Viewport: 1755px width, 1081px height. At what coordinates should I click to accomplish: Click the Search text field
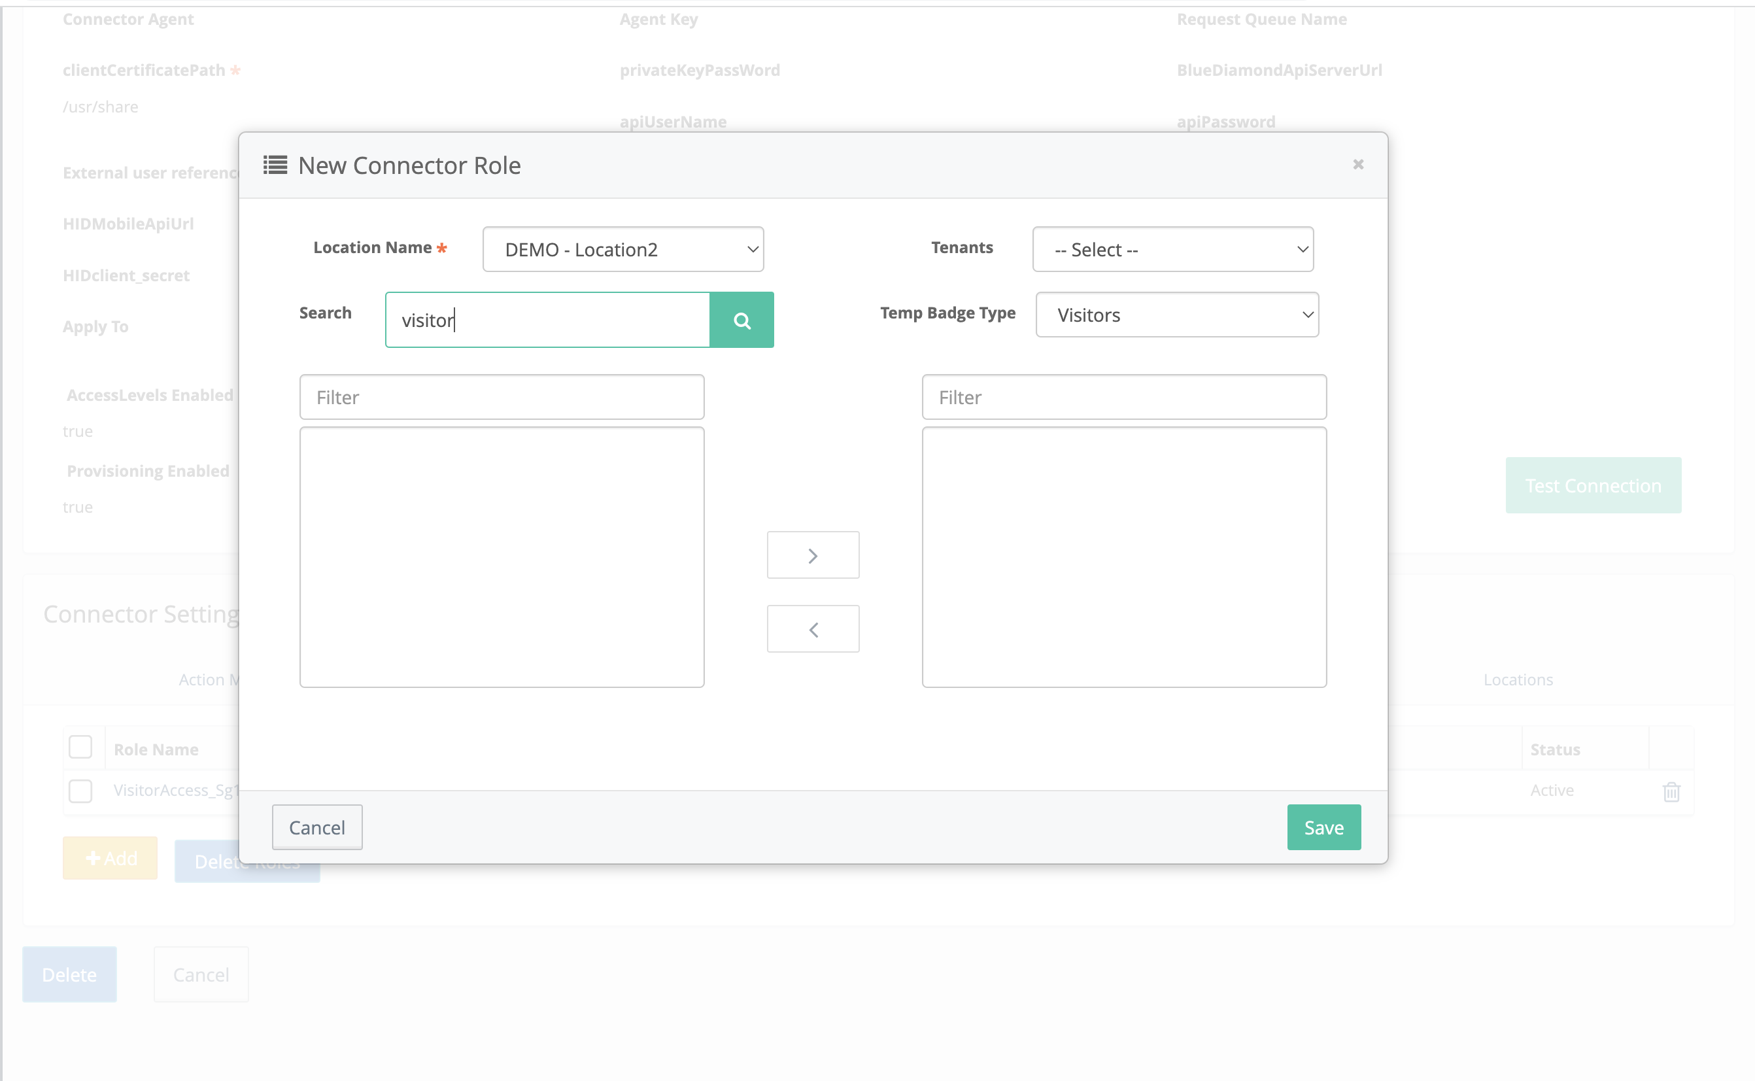pyautogui.click(x=547, y=320)
